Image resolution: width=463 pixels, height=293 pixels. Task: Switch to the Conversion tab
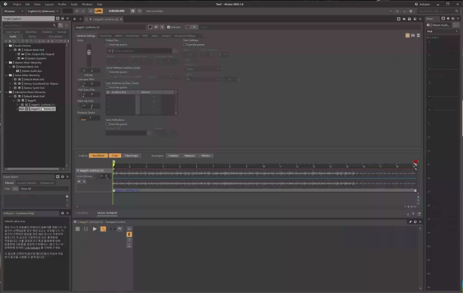[105, 35]
